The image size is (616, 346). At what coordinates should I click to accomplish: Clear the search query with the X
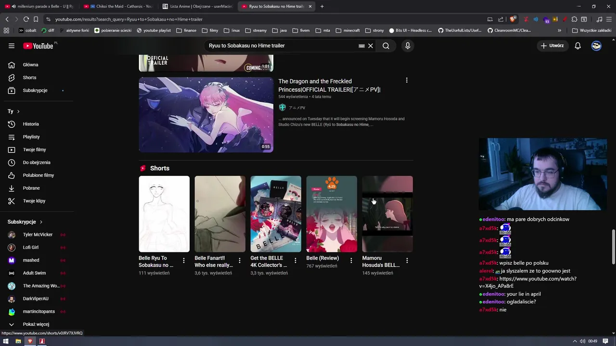(x=371, y=46)
